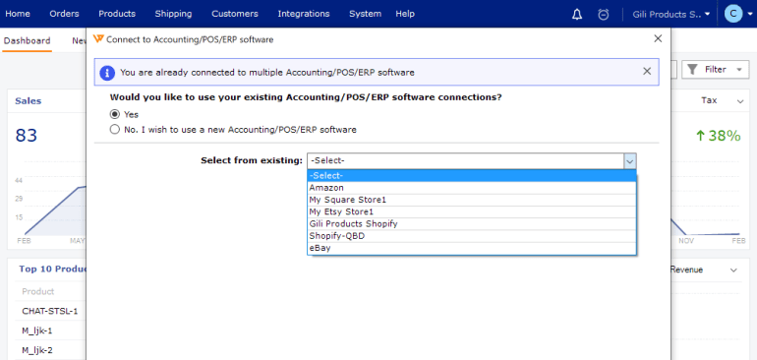The width and height of the screenshot is (757, 360).
Task: Open the Integrations menu
Action: click(x=304, y=14)
